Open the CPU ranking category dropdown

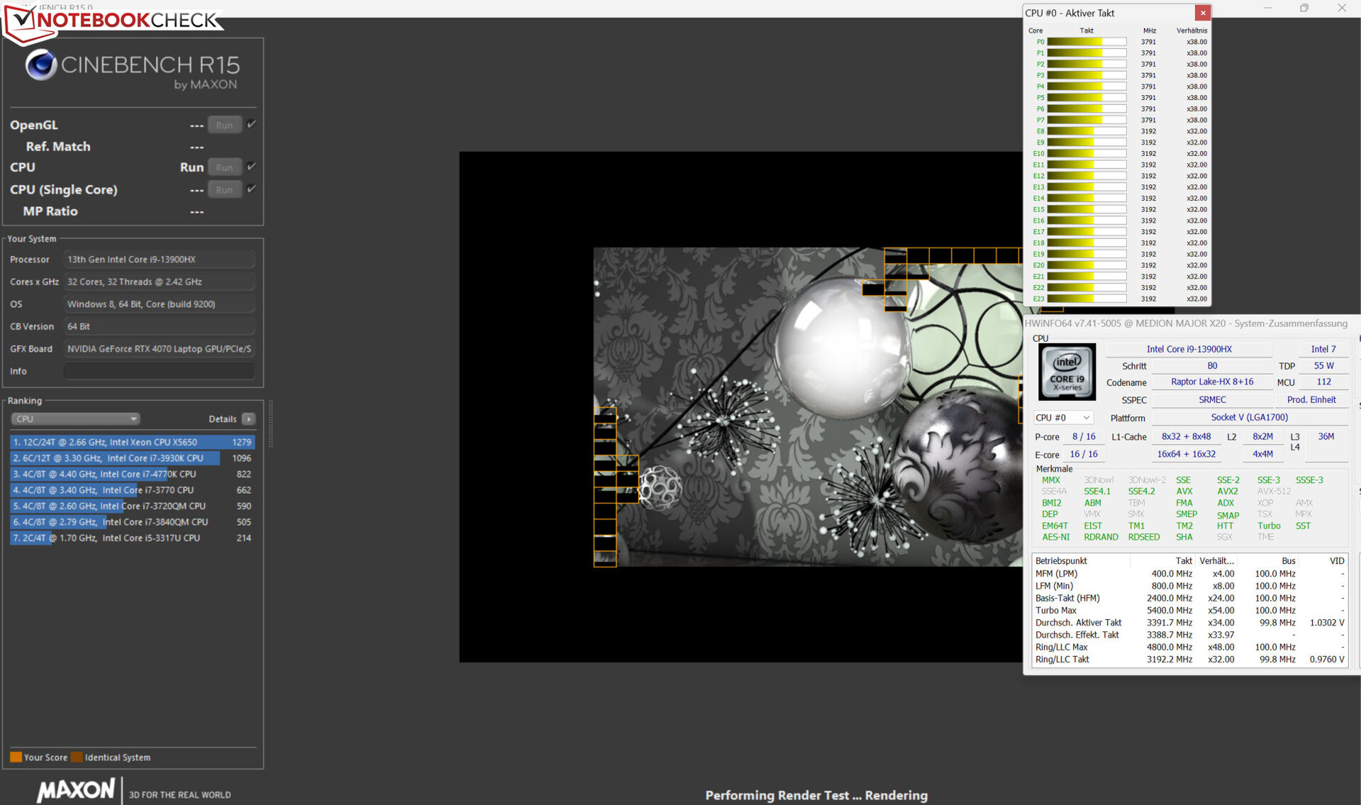pos(75,419)
